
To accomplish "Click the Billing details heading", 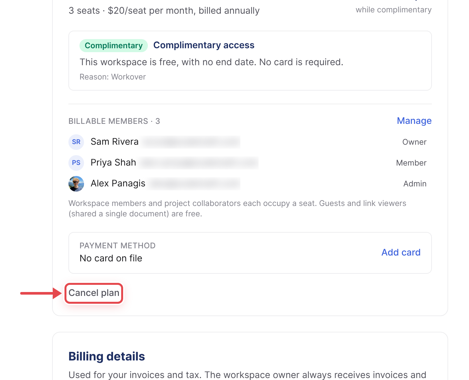I will (x=107, y=357).
